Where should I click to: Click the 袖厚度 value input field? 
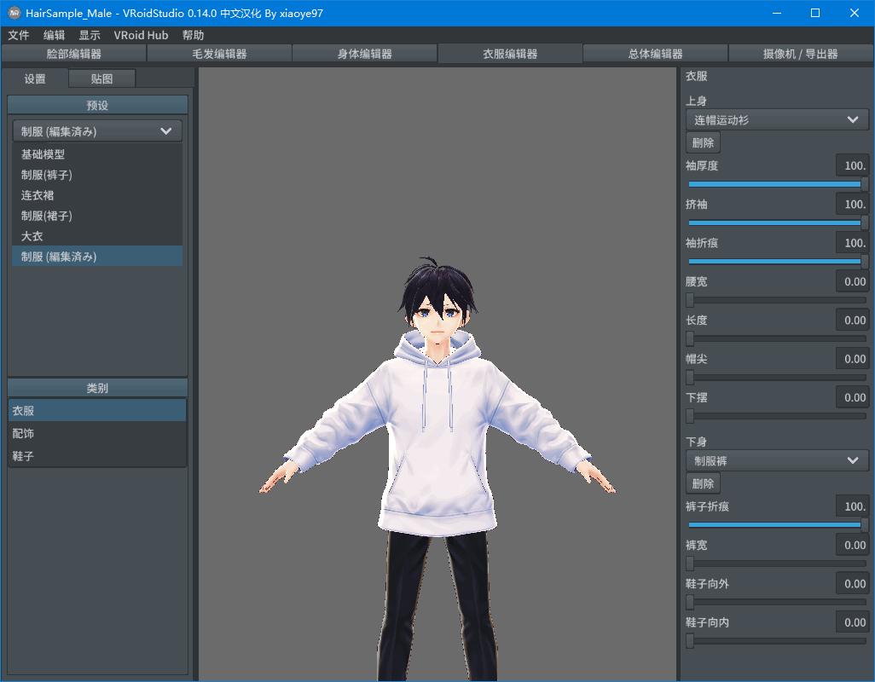[x=852, y=165]
